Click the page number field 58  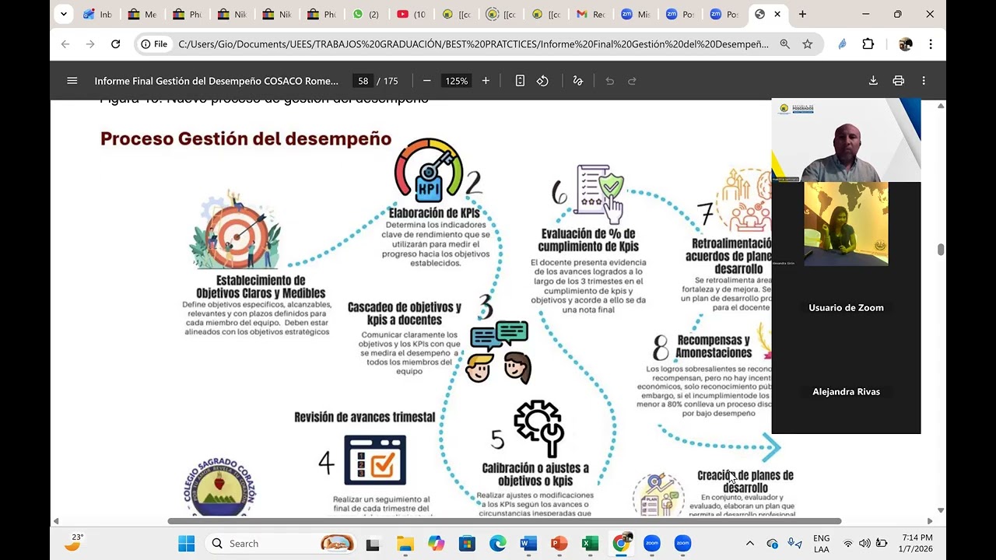(x=363, y=81)
